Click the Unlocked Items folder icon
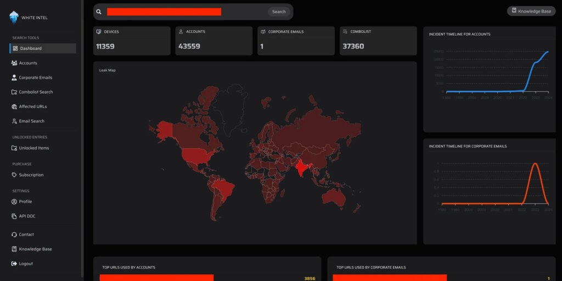Viewport: 562px width, 281px height. tap(14, 148)
